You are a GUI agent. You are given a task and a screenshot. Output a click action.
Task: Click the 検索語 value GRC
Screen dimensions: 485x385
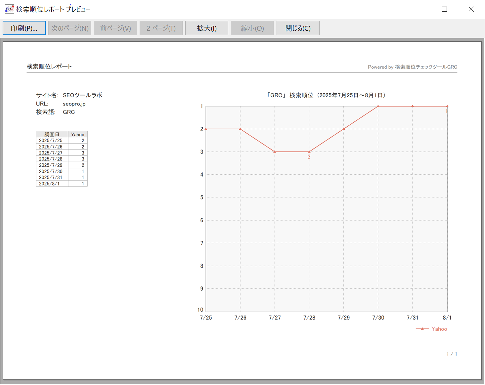coord(69,112)
